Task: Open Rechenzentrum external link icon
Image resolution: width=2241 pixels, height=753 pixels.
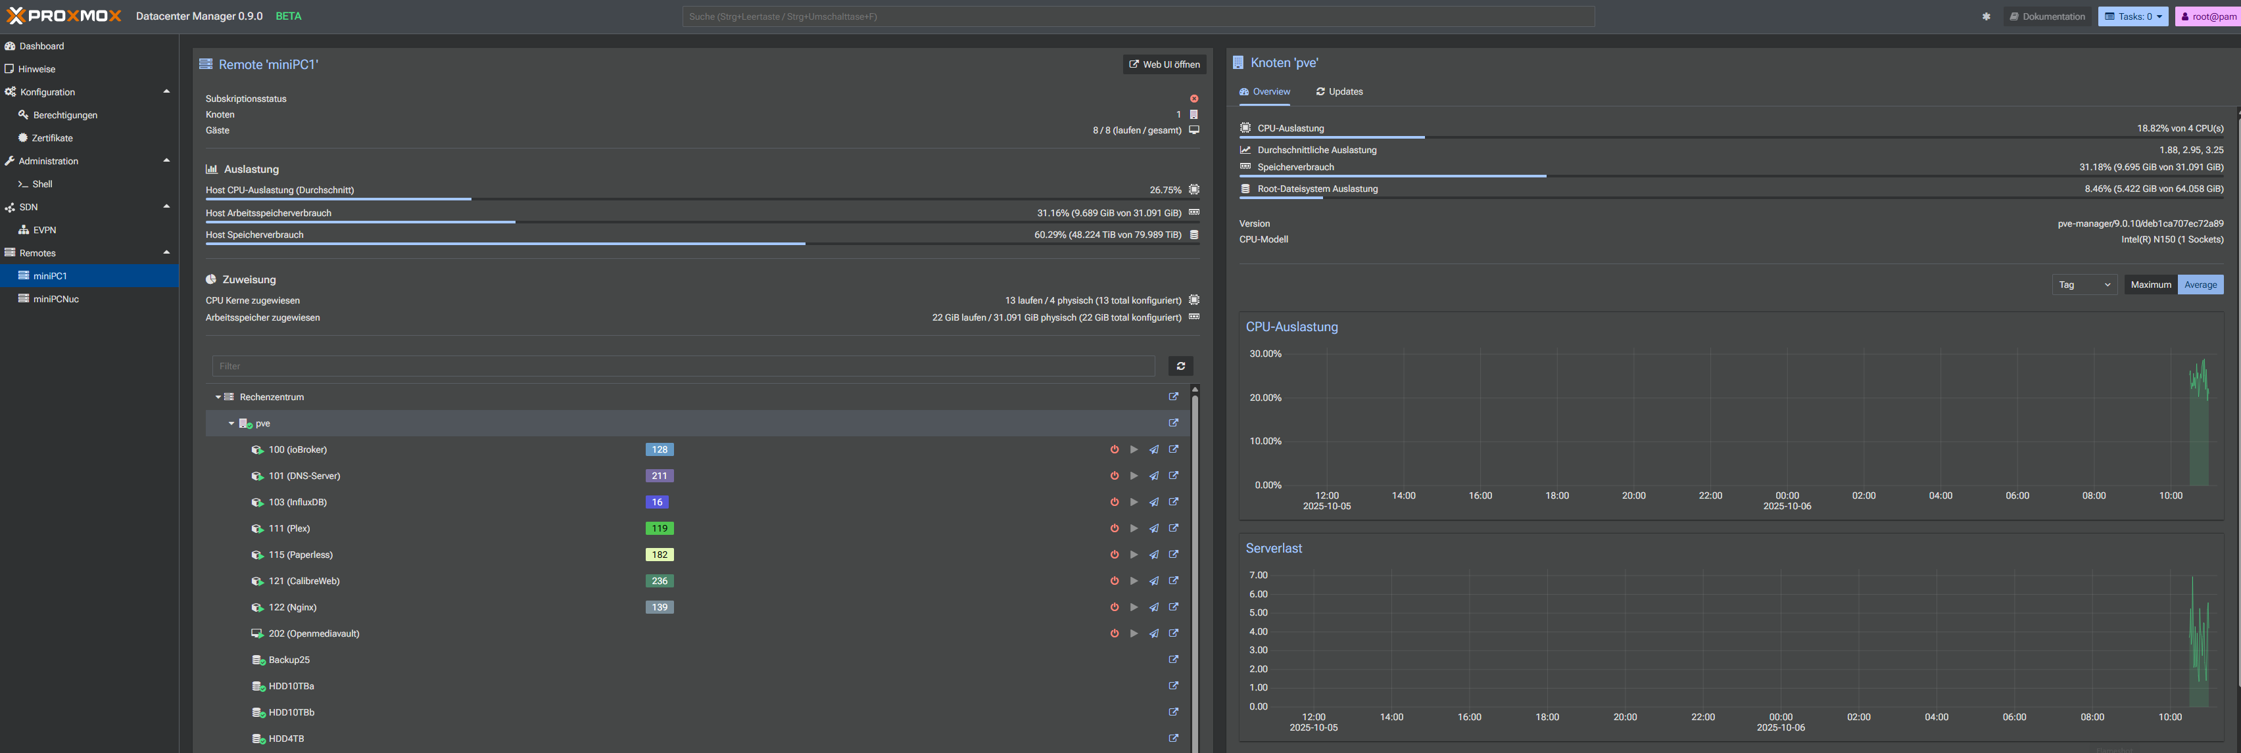Action: coord(1174,396)
